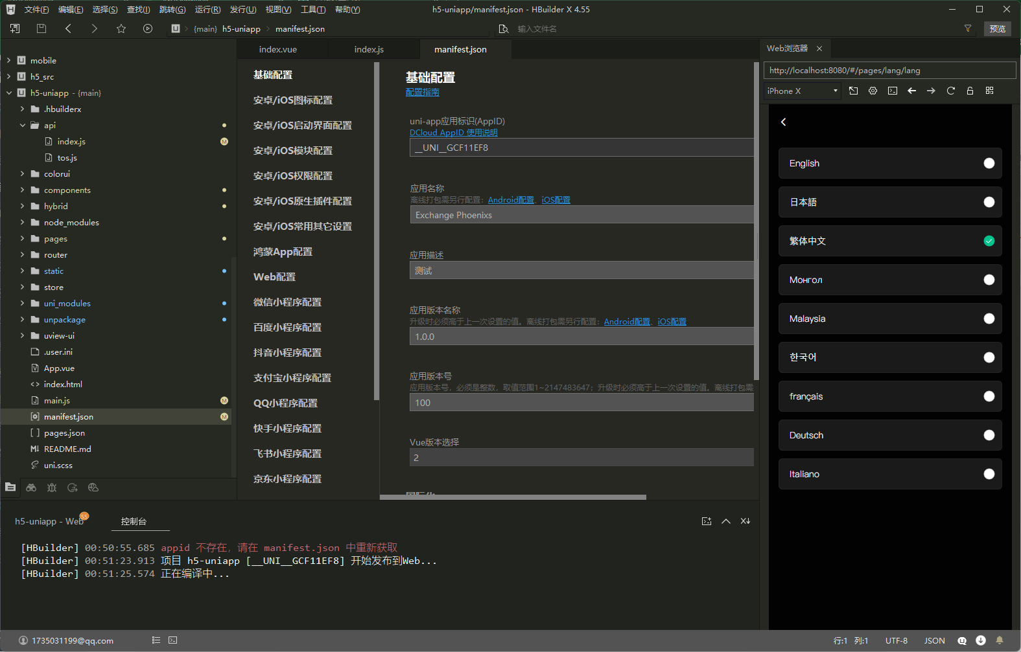This screenshot has height=652, width=1021.
Task: Click the notification bell in status bar
Action: pos(1000,640)
